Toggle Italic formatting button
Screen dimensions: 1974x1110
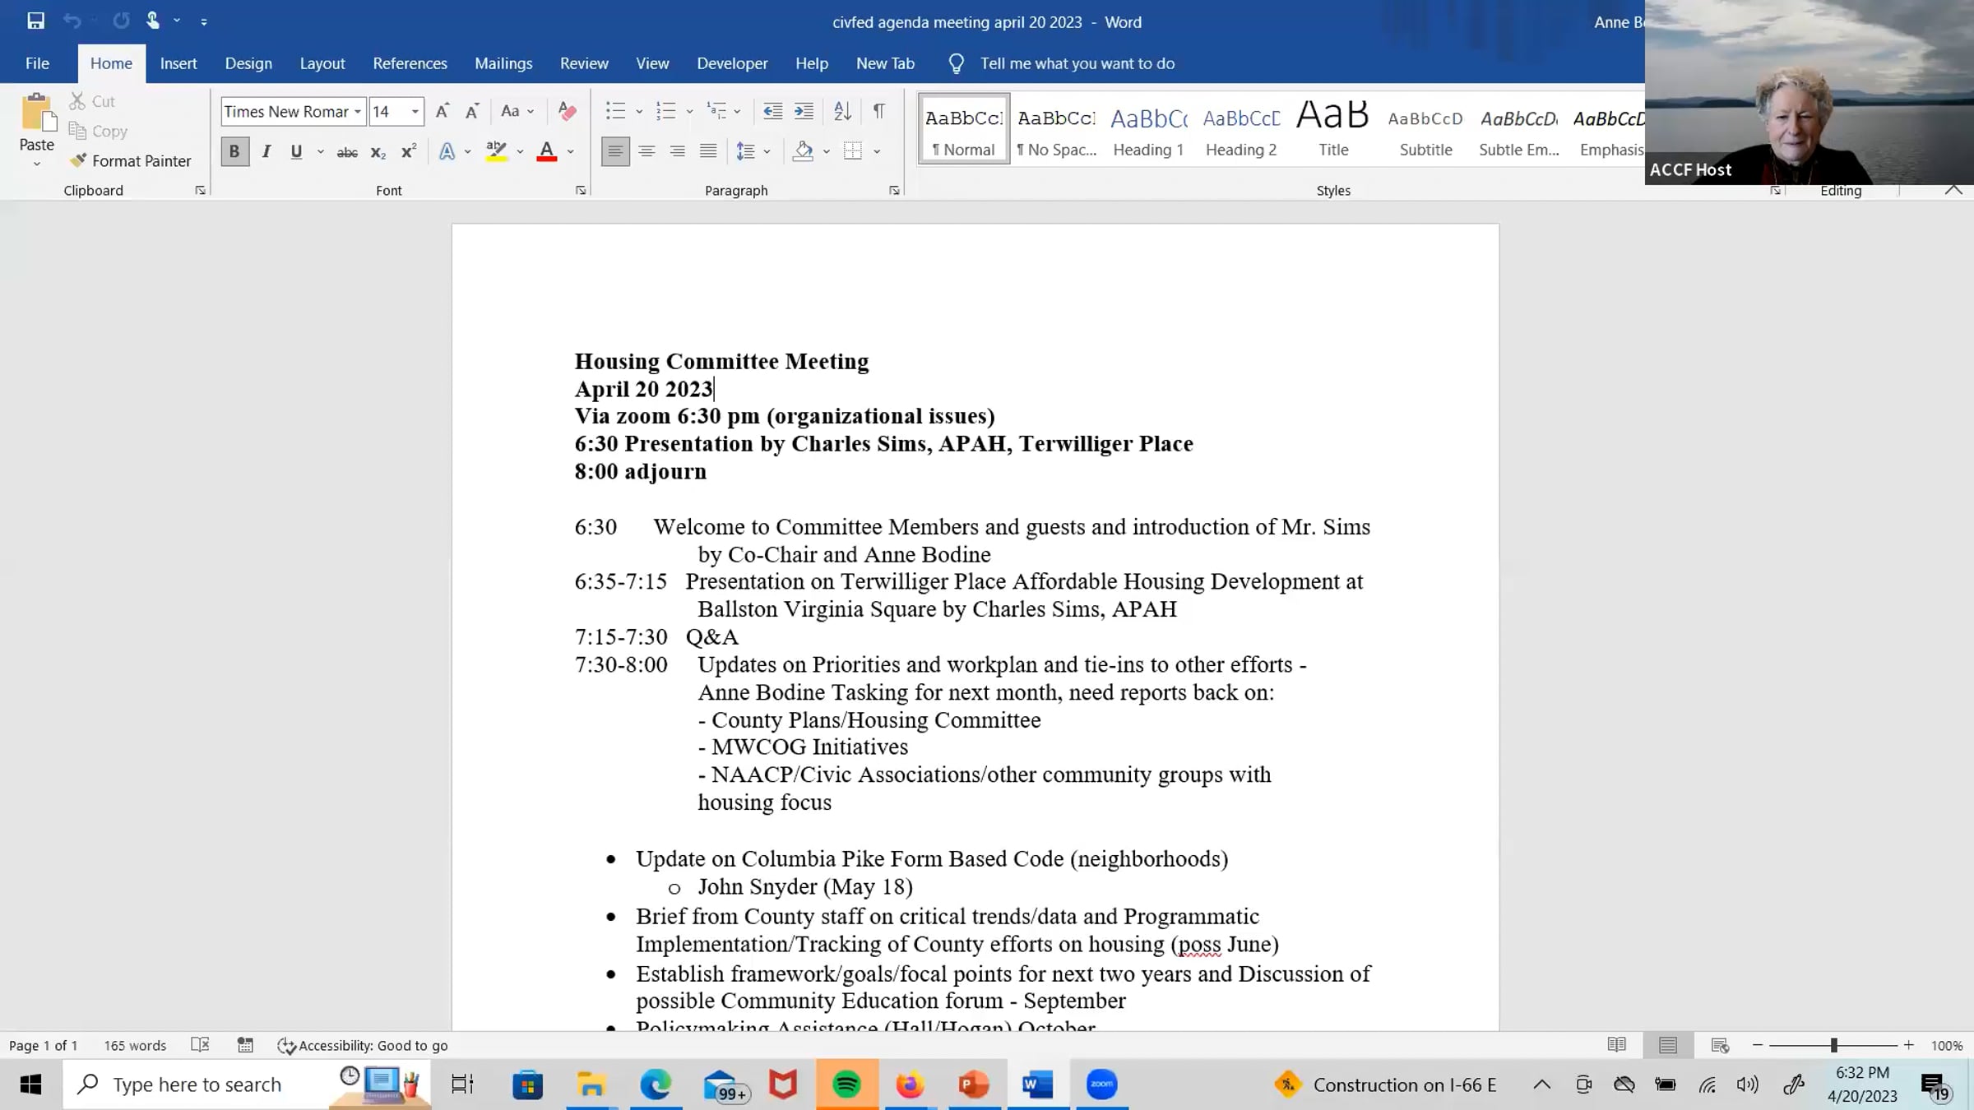pyautogui.click(x=266, y=152)
